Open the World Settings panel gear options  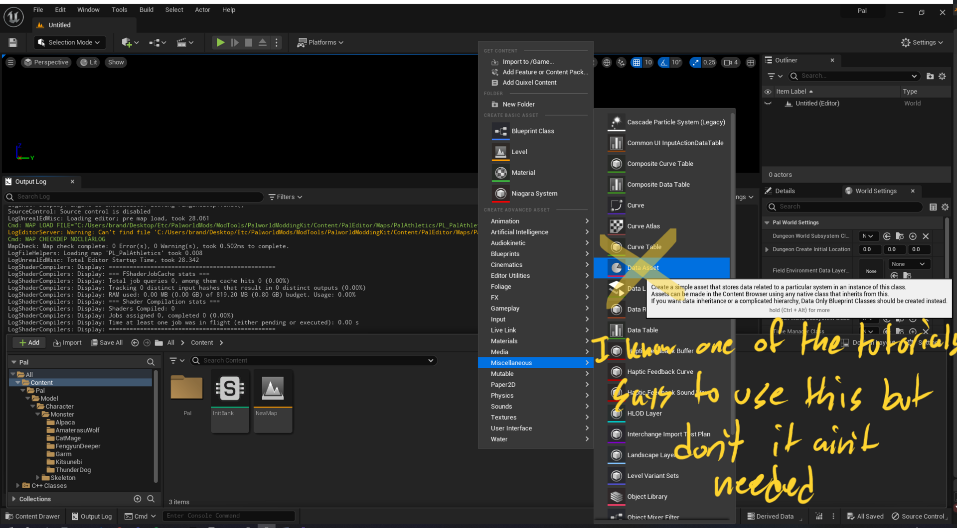945,207
